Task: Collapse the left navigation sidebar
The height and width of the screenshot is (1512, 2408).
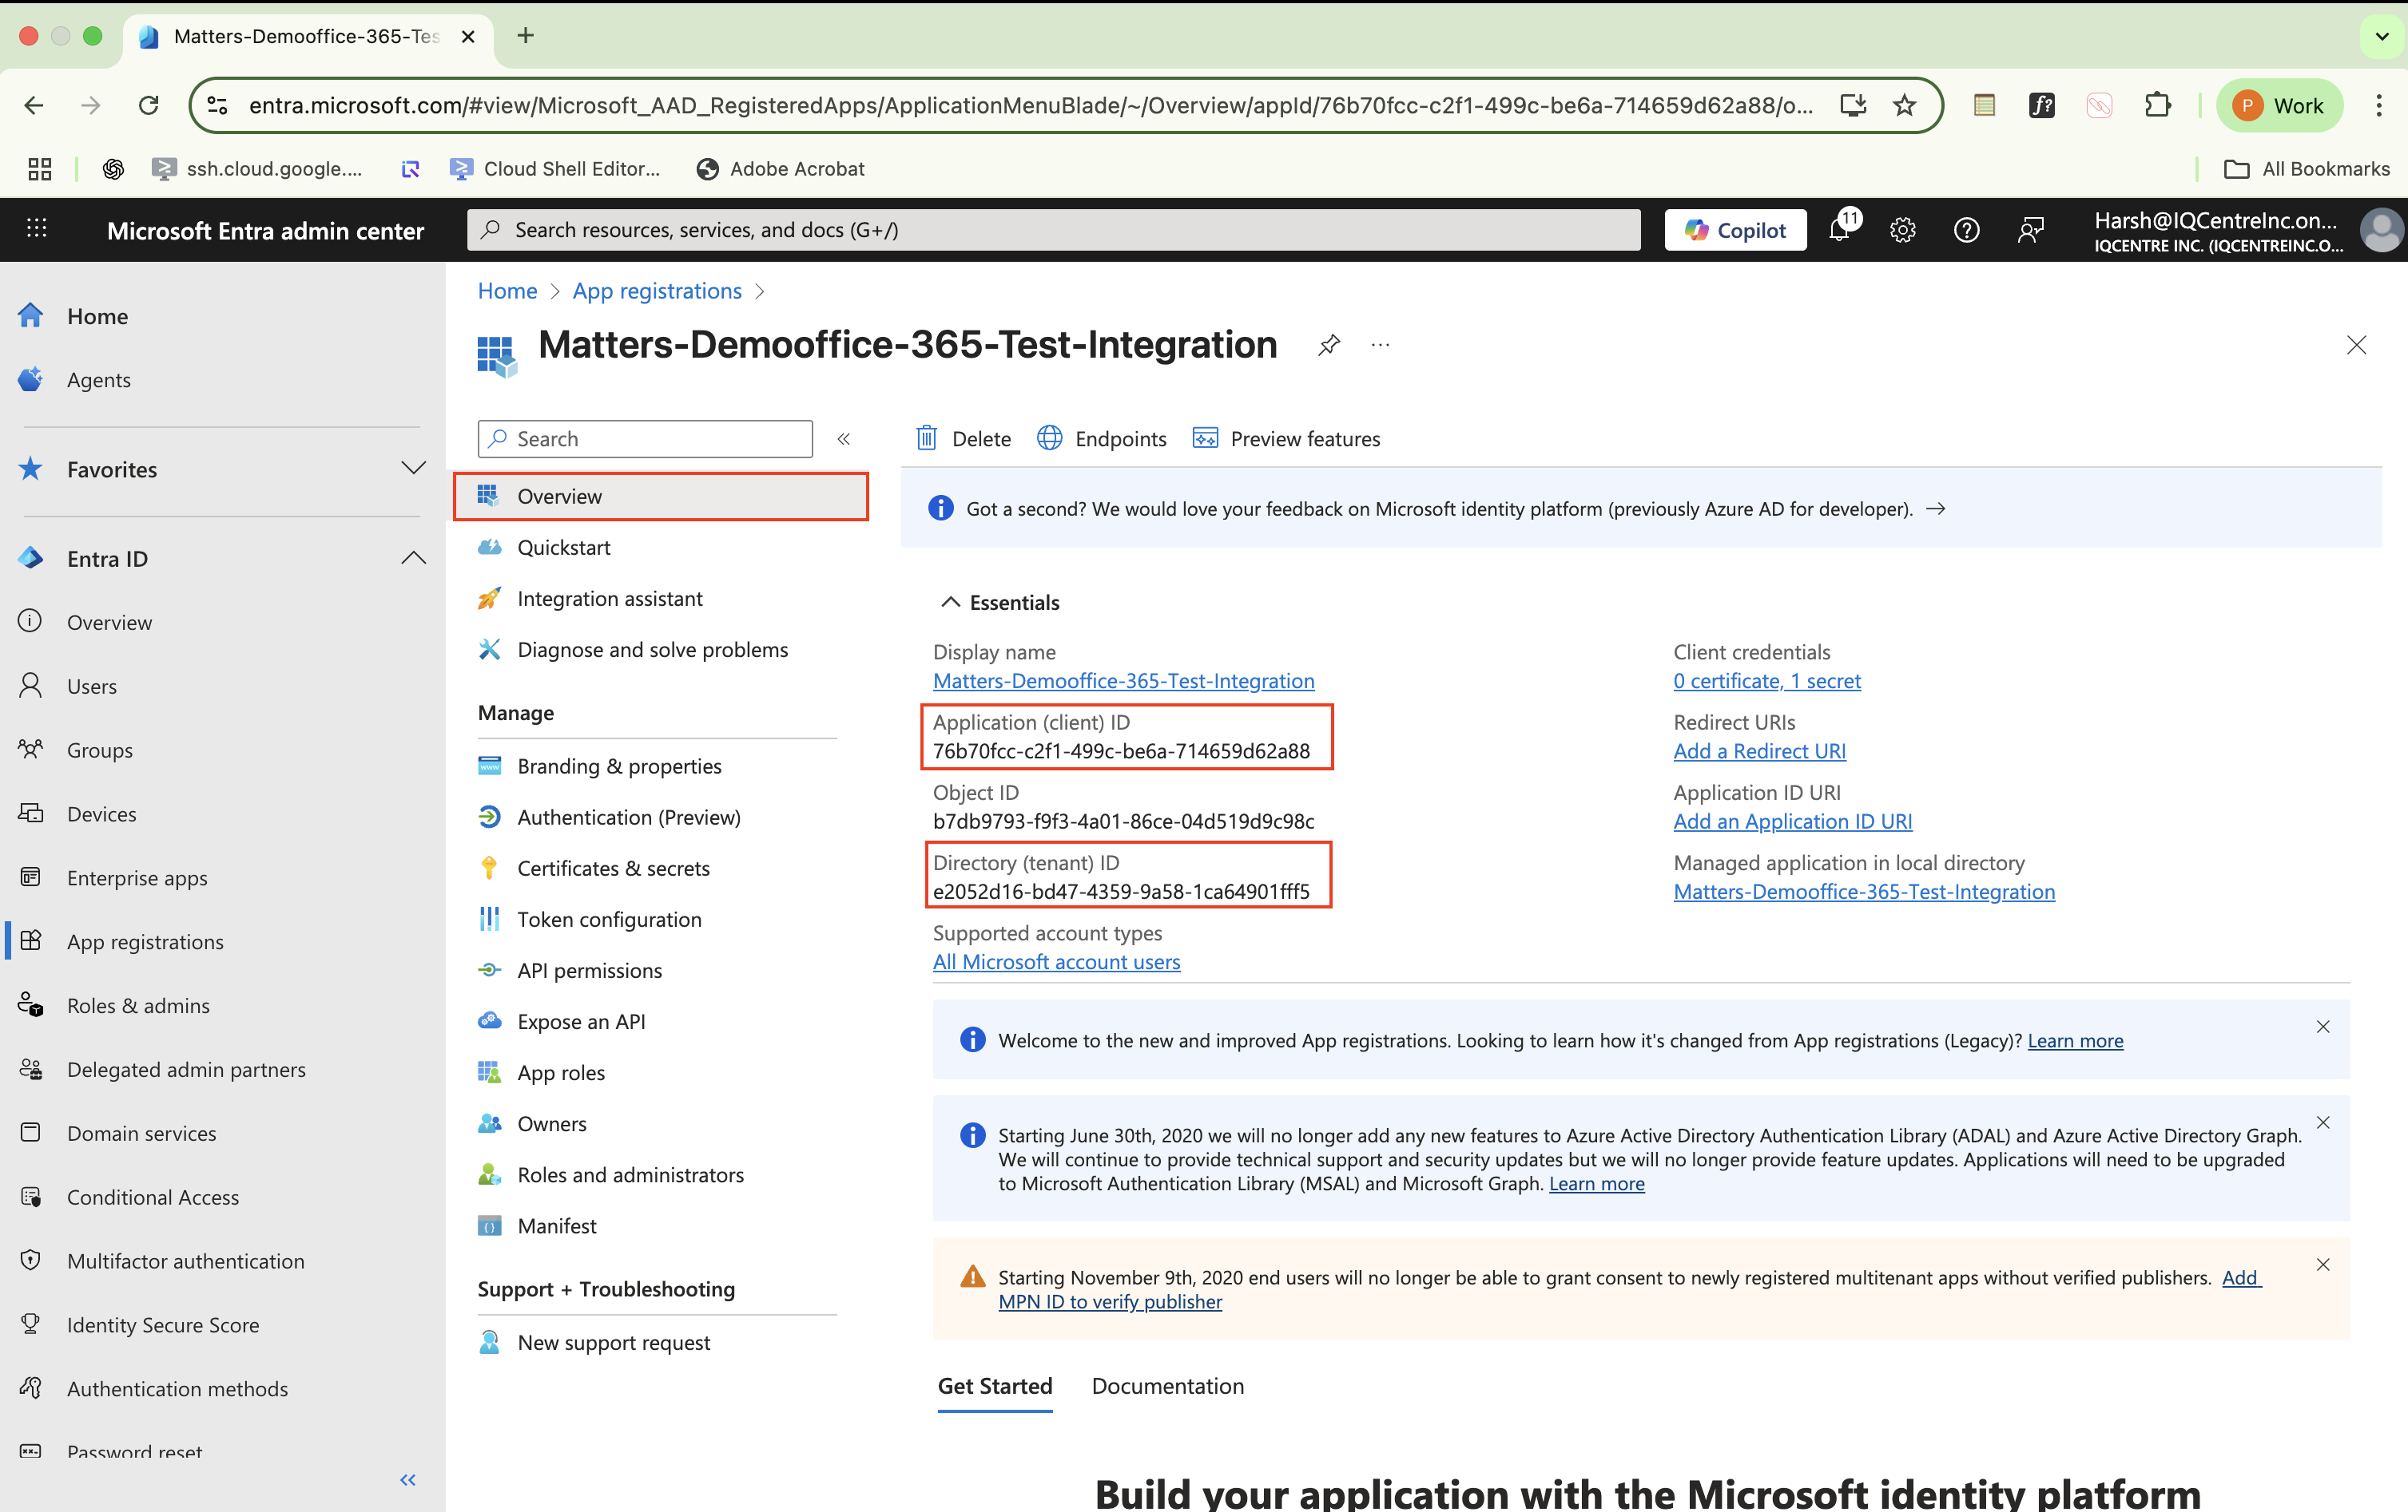Action: coord(408,1480)
